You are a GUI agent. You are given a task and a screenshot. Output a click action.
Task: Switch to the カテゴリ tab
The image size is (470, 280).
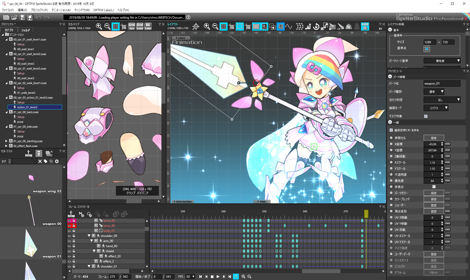point(9,30)
